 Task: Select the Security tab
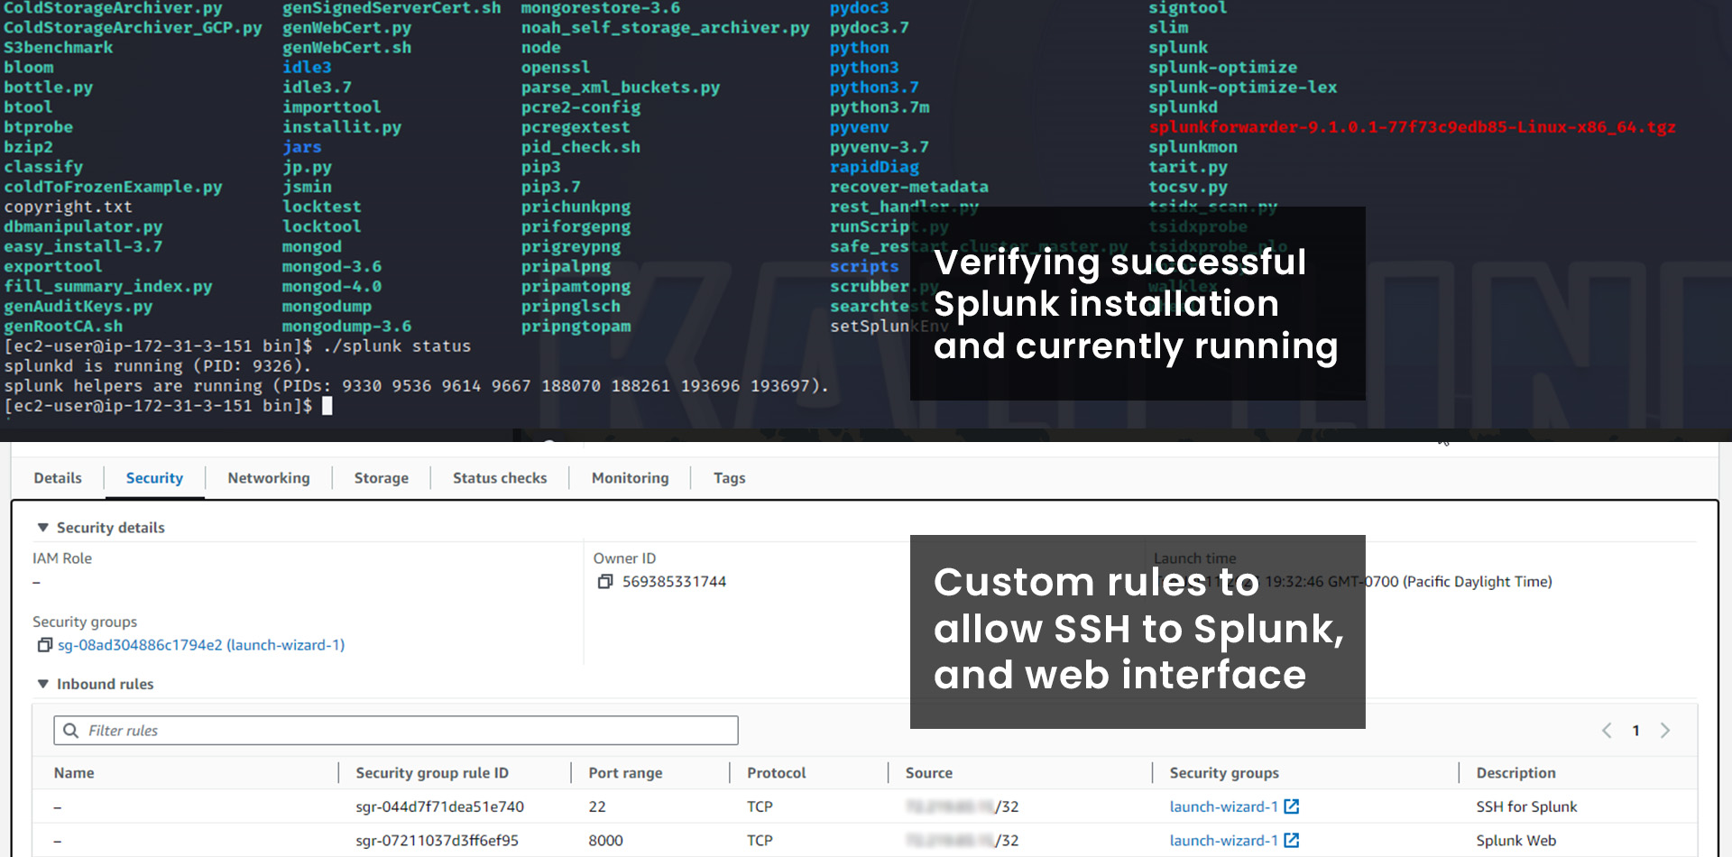pos(154,478)
